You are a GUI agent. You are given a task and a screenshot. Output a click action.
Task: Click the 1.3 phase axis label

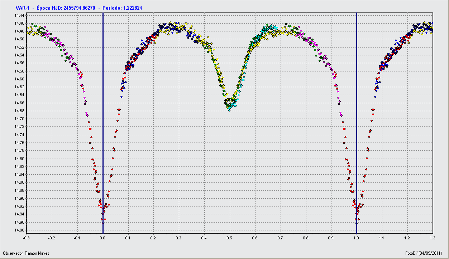433,237
